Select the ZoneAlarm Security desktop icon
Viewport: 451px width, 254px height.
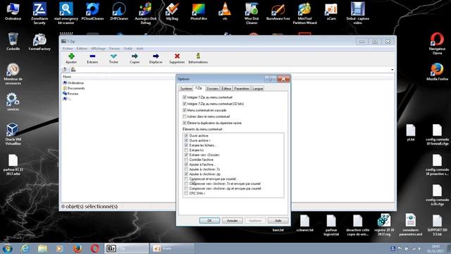[39, 13]
